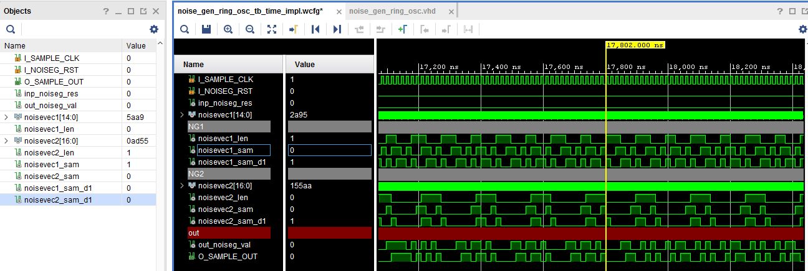Save the waveform configuration
Viewport: 808px width, 271px height.
point(206,29)
